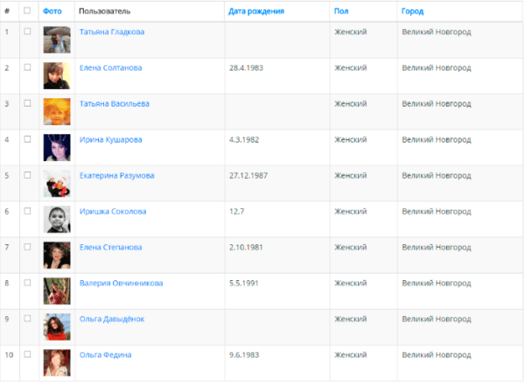Check the box for Ольга Федина
This screenshot has width=525, height=386.
pyautogui.click(x=27, y=354)
